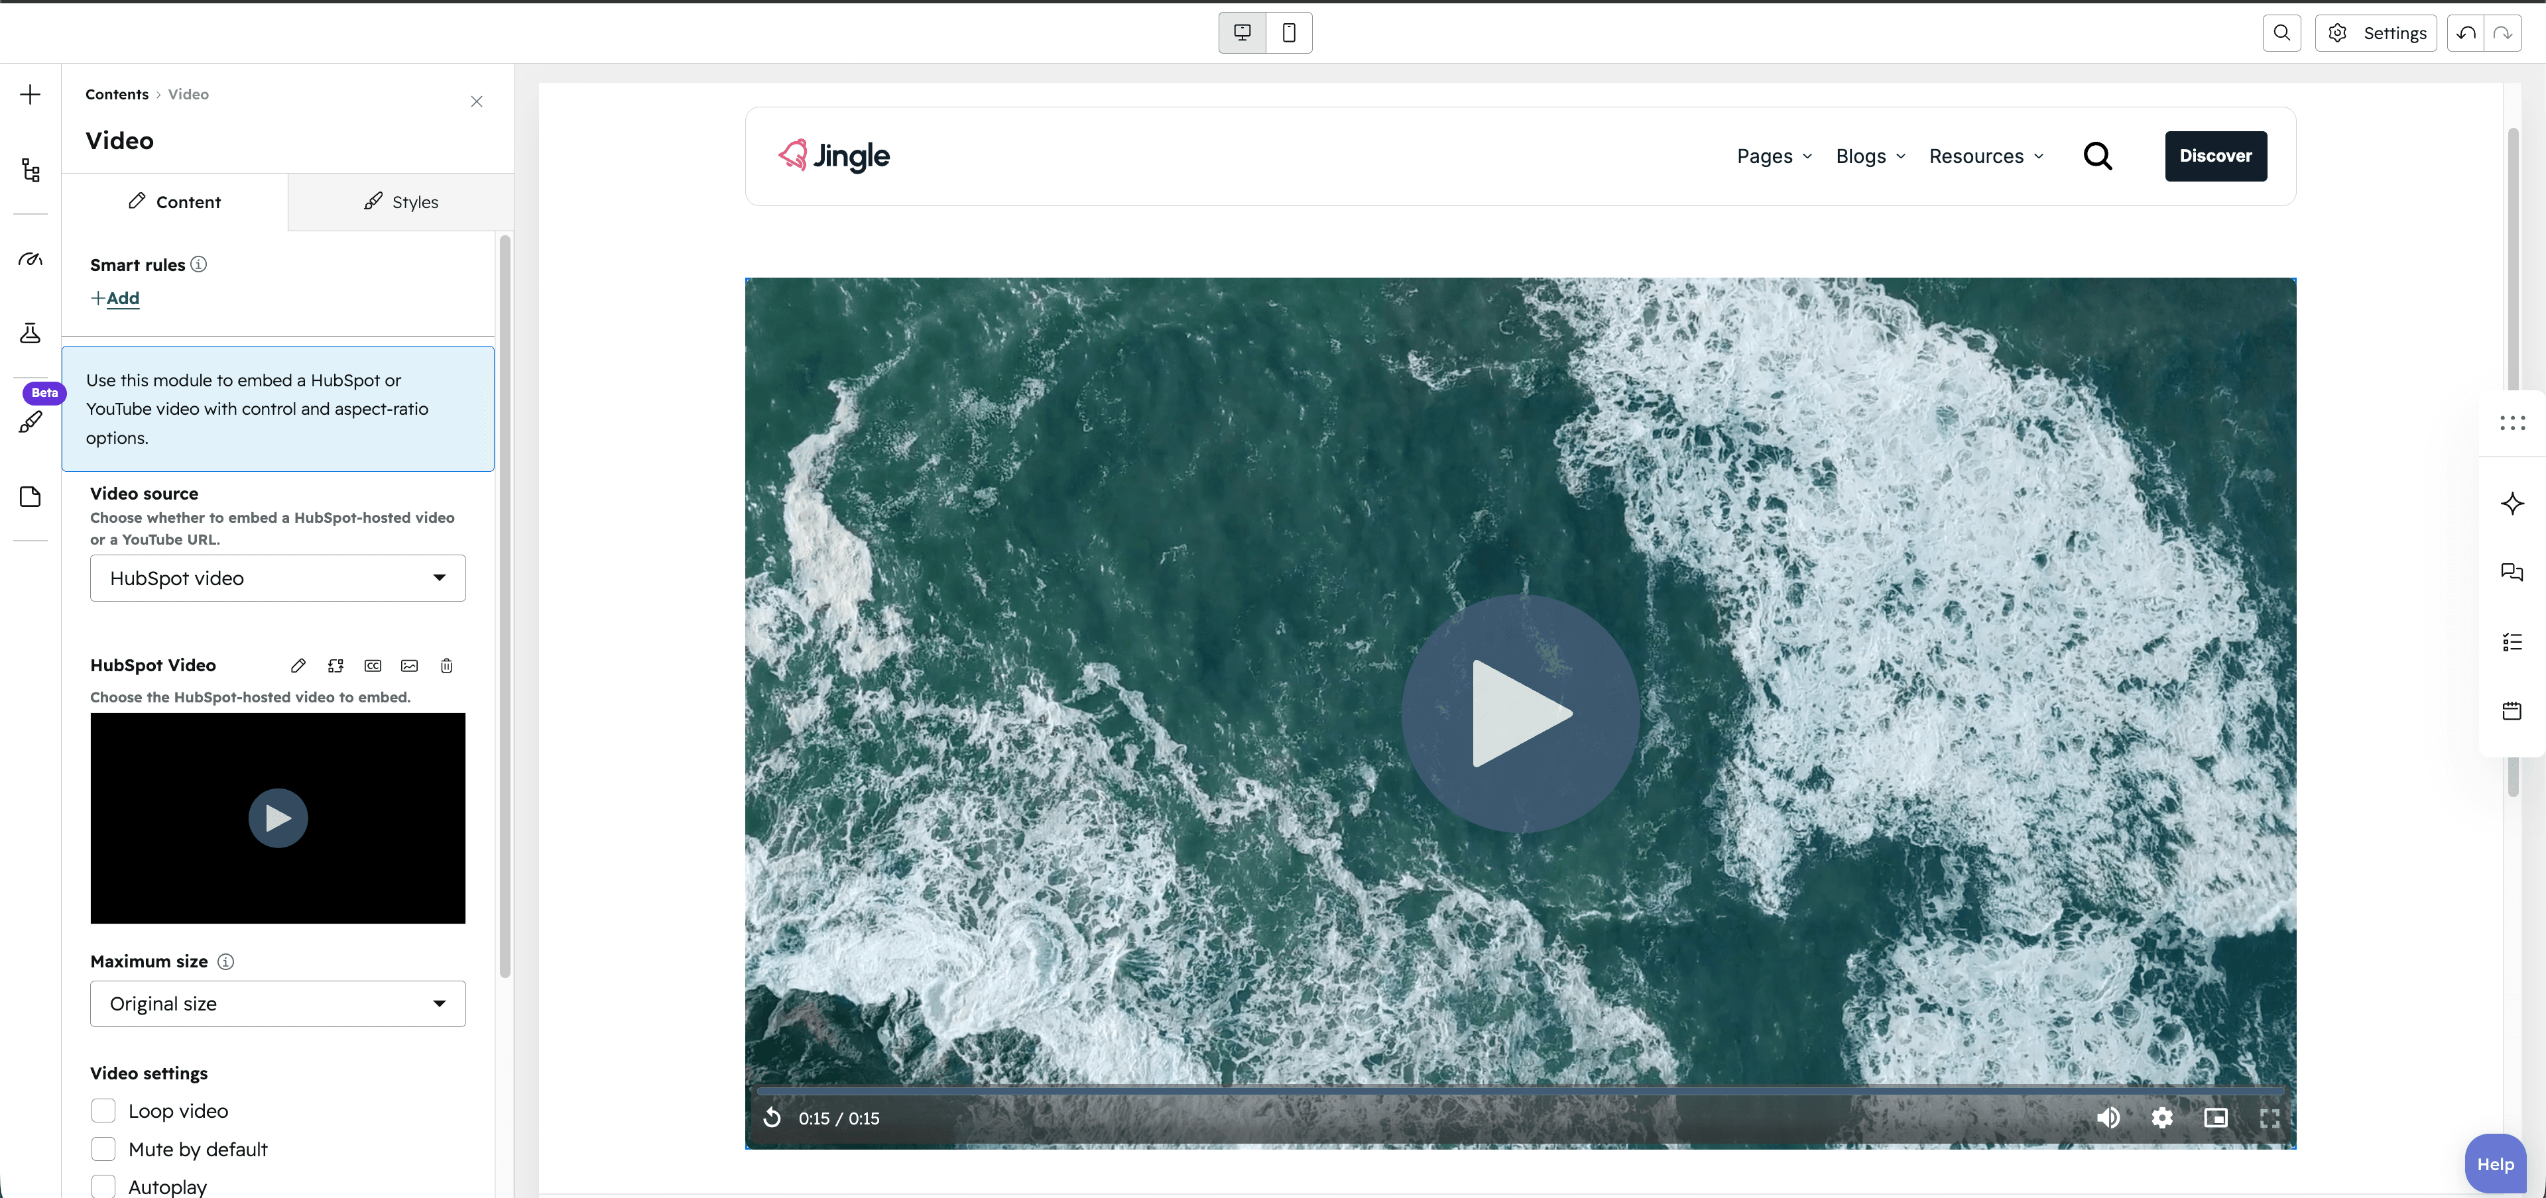Click the trash icon next to HubSpot Video
Screen dimensions: 2546x1198
pos(447,666)
